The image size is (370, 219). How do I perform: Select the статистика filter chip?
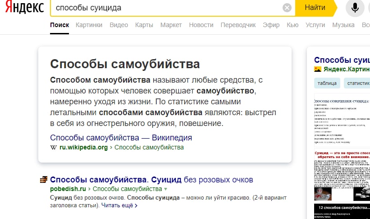357,83
